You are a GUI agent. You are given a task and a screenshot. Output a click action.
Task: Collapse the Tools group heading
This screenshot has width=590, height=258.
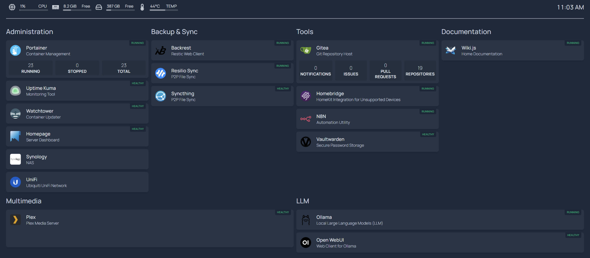pyautogui.click(x=305, y=32)
